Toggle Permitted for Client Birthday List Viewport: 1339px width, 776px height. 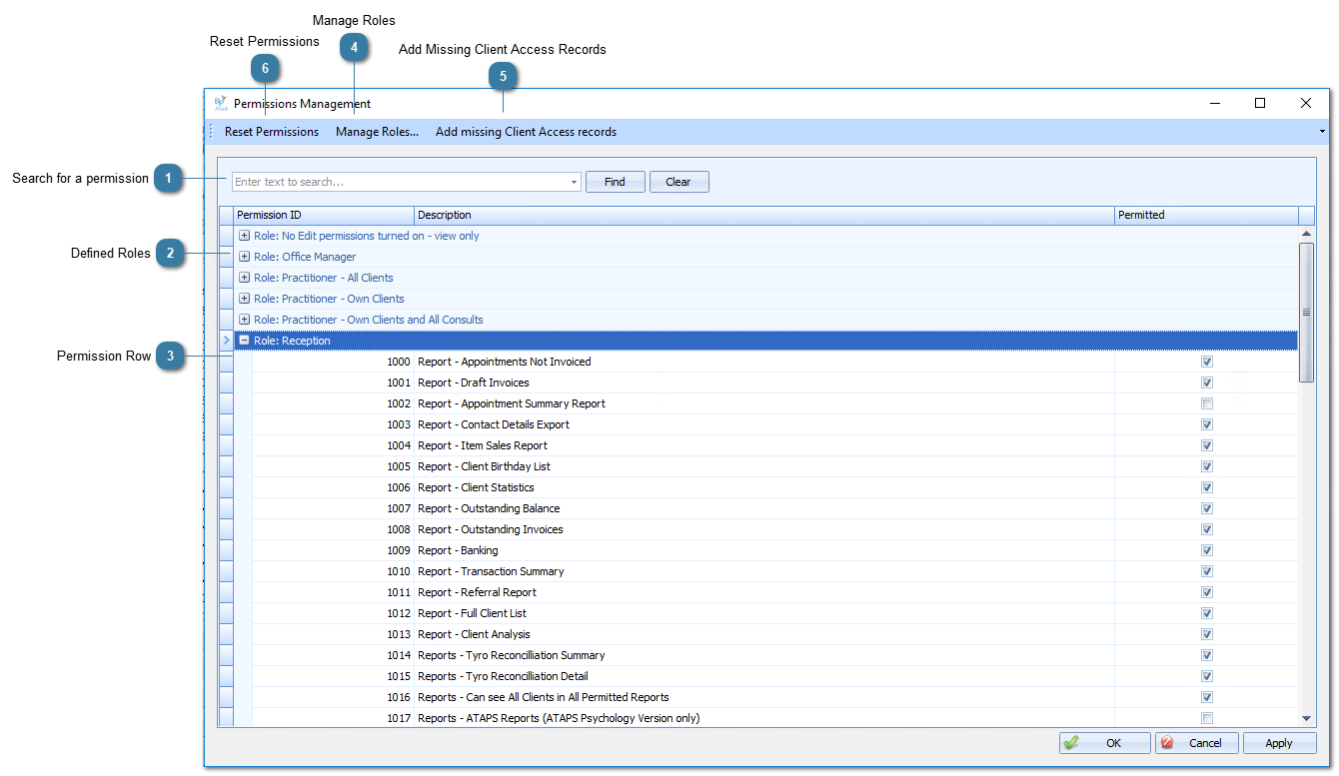[1207, 466]
